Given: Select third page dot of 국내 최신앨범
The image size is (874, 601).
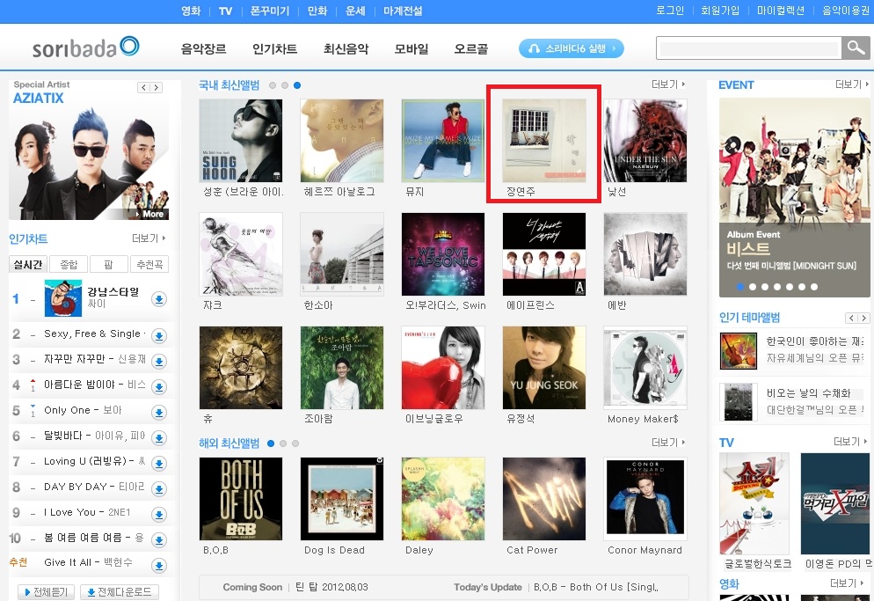Looking at the screenshot, I should (297, 85).
